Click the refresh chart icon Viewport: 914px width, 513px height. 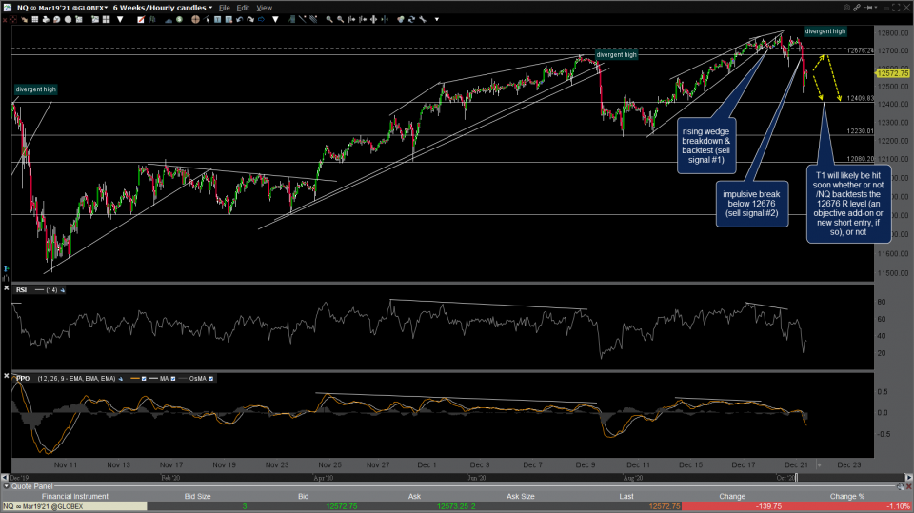[411, 19]
